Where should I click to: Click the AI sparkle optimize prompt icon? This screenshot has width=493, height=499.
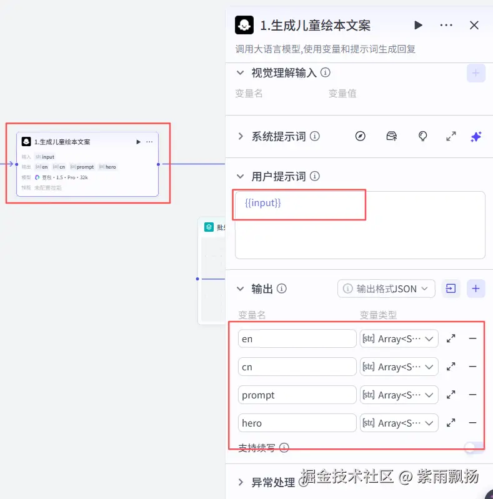[x=476, y=137]
